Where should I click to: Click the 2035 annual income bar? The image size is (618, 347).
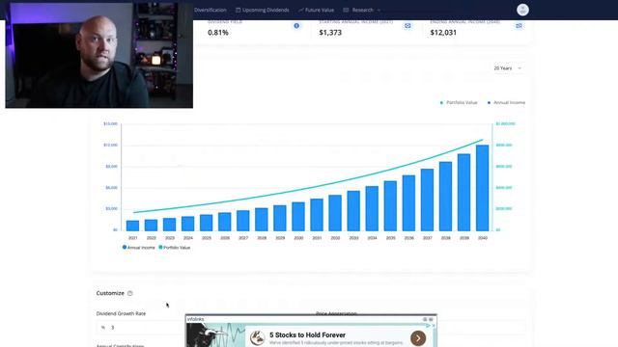click(x=390, y=205)
